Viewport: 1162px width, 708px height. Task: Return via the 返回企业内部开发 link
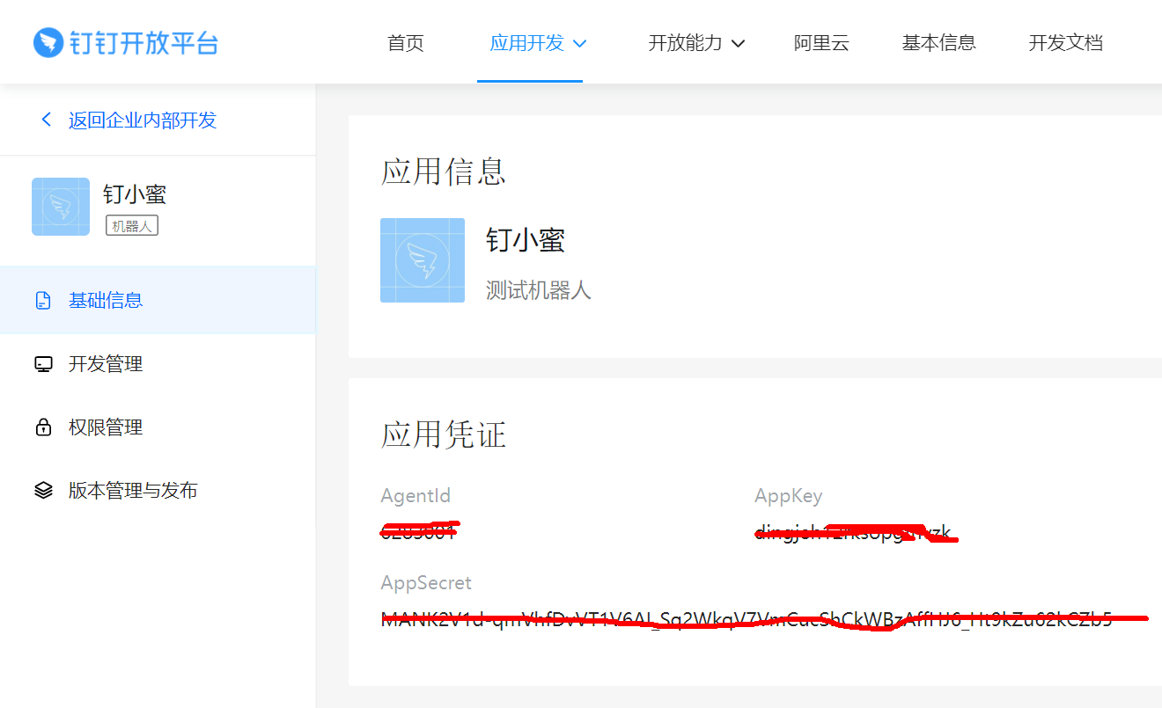(x=143, y=120)
